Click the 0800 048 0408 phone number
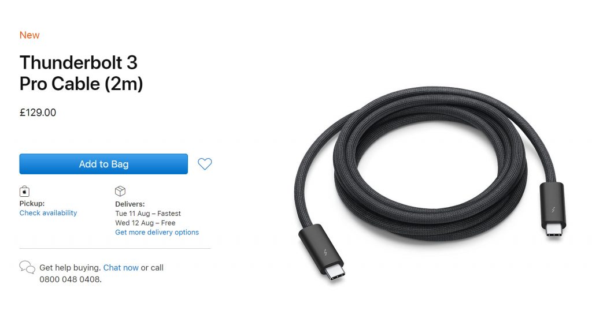The height and width of the screenshot is (318, 592). (70, 279)
